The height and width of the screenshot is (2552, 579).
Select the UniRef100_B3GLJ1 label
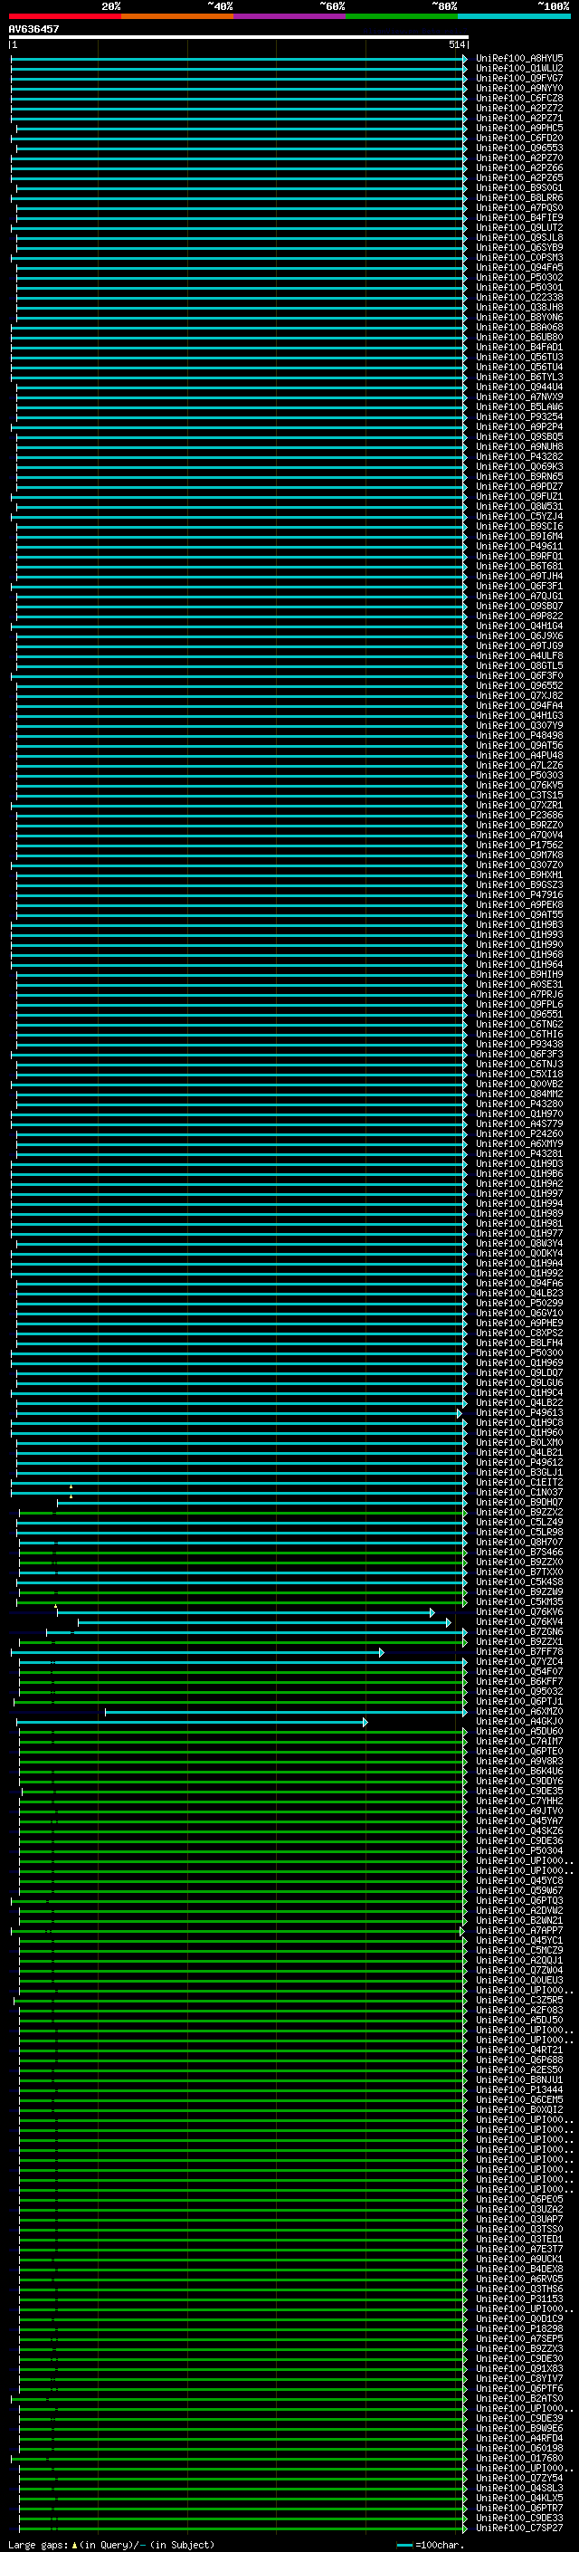click(518, 1472)
